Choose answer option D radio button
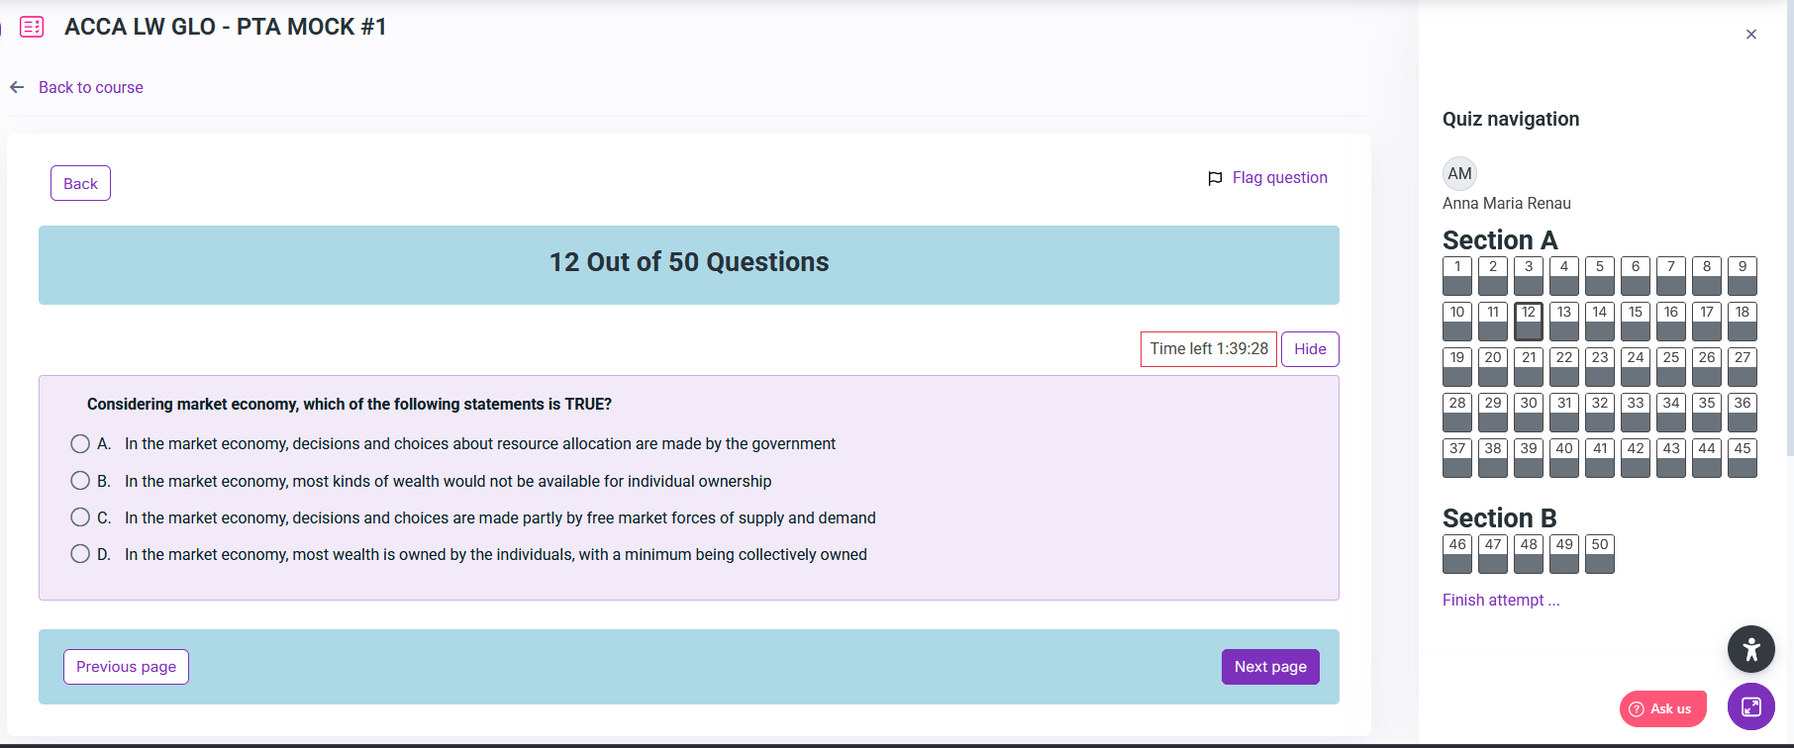The image size is (1794, 748). [80, 554]
